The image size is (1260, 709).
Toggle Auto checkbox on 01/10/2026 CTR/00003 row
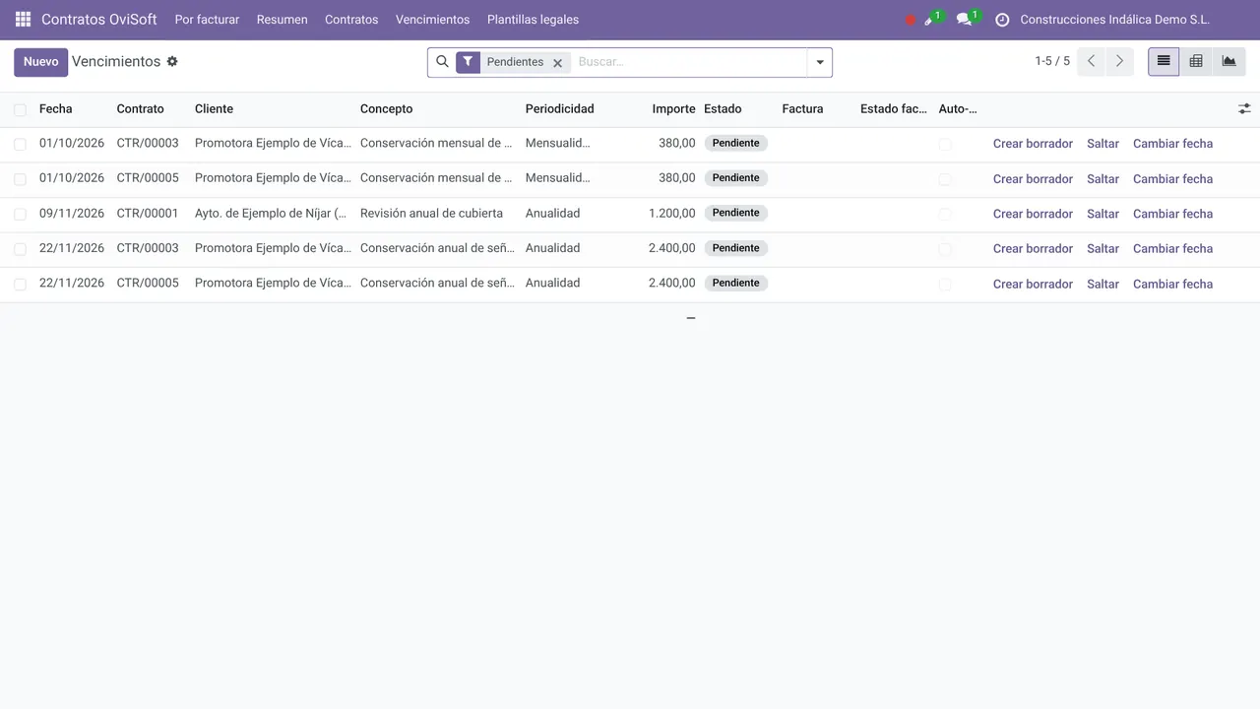[x=945, y=144]
